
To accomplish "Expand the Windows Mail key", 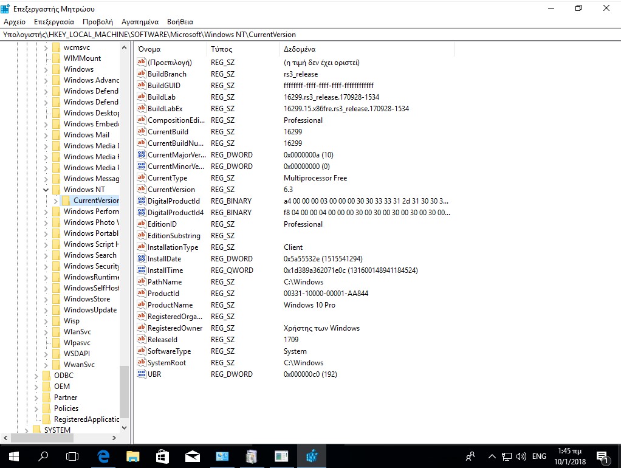I will pyautogui.click(x=46, y=135).
